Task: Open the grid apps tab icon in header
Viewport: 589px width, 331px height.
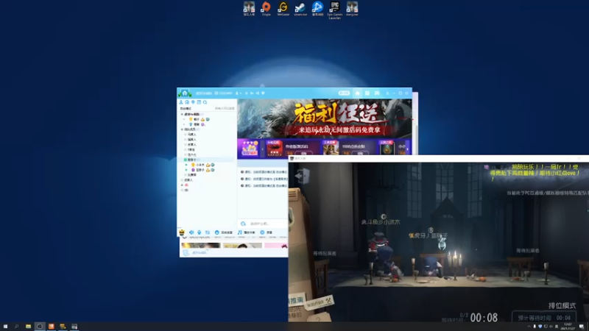Action: (367, 93)
